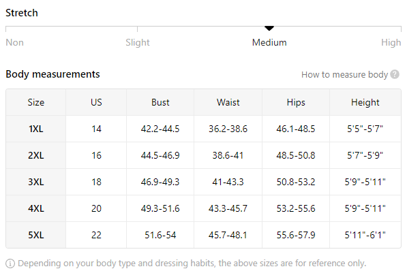Select the 2XL size row
The image size is (407, 271).
(203, 155)
